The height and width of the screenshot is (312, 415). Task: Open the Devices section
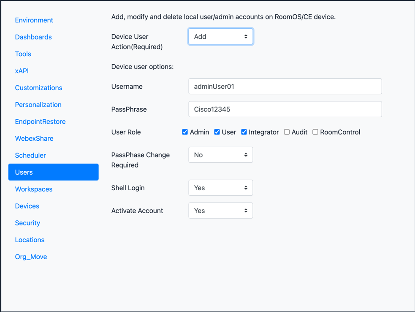27,206
